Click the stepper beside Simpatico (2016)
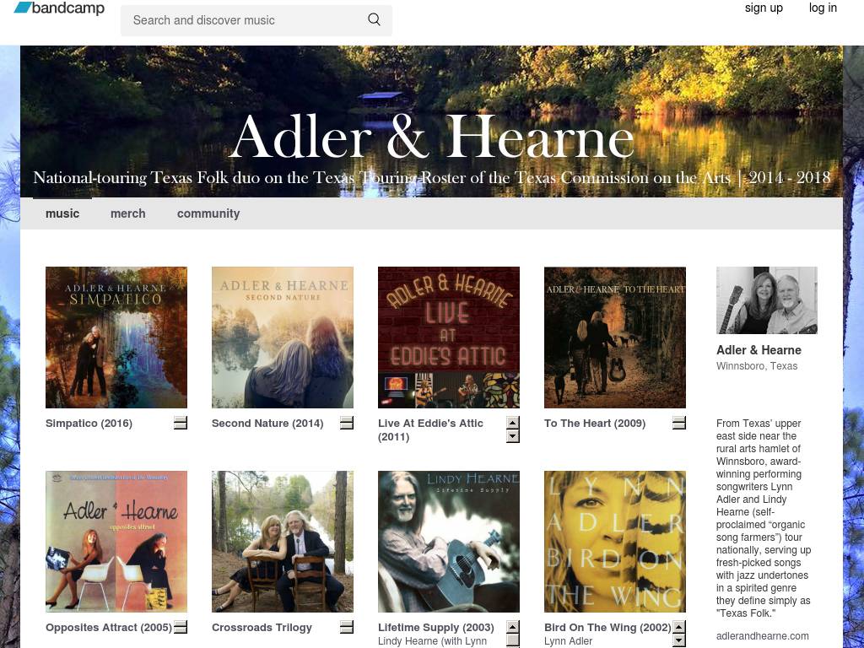Image resolution: width=864 pixels, height=648 pixels. (x=181, y=423)
